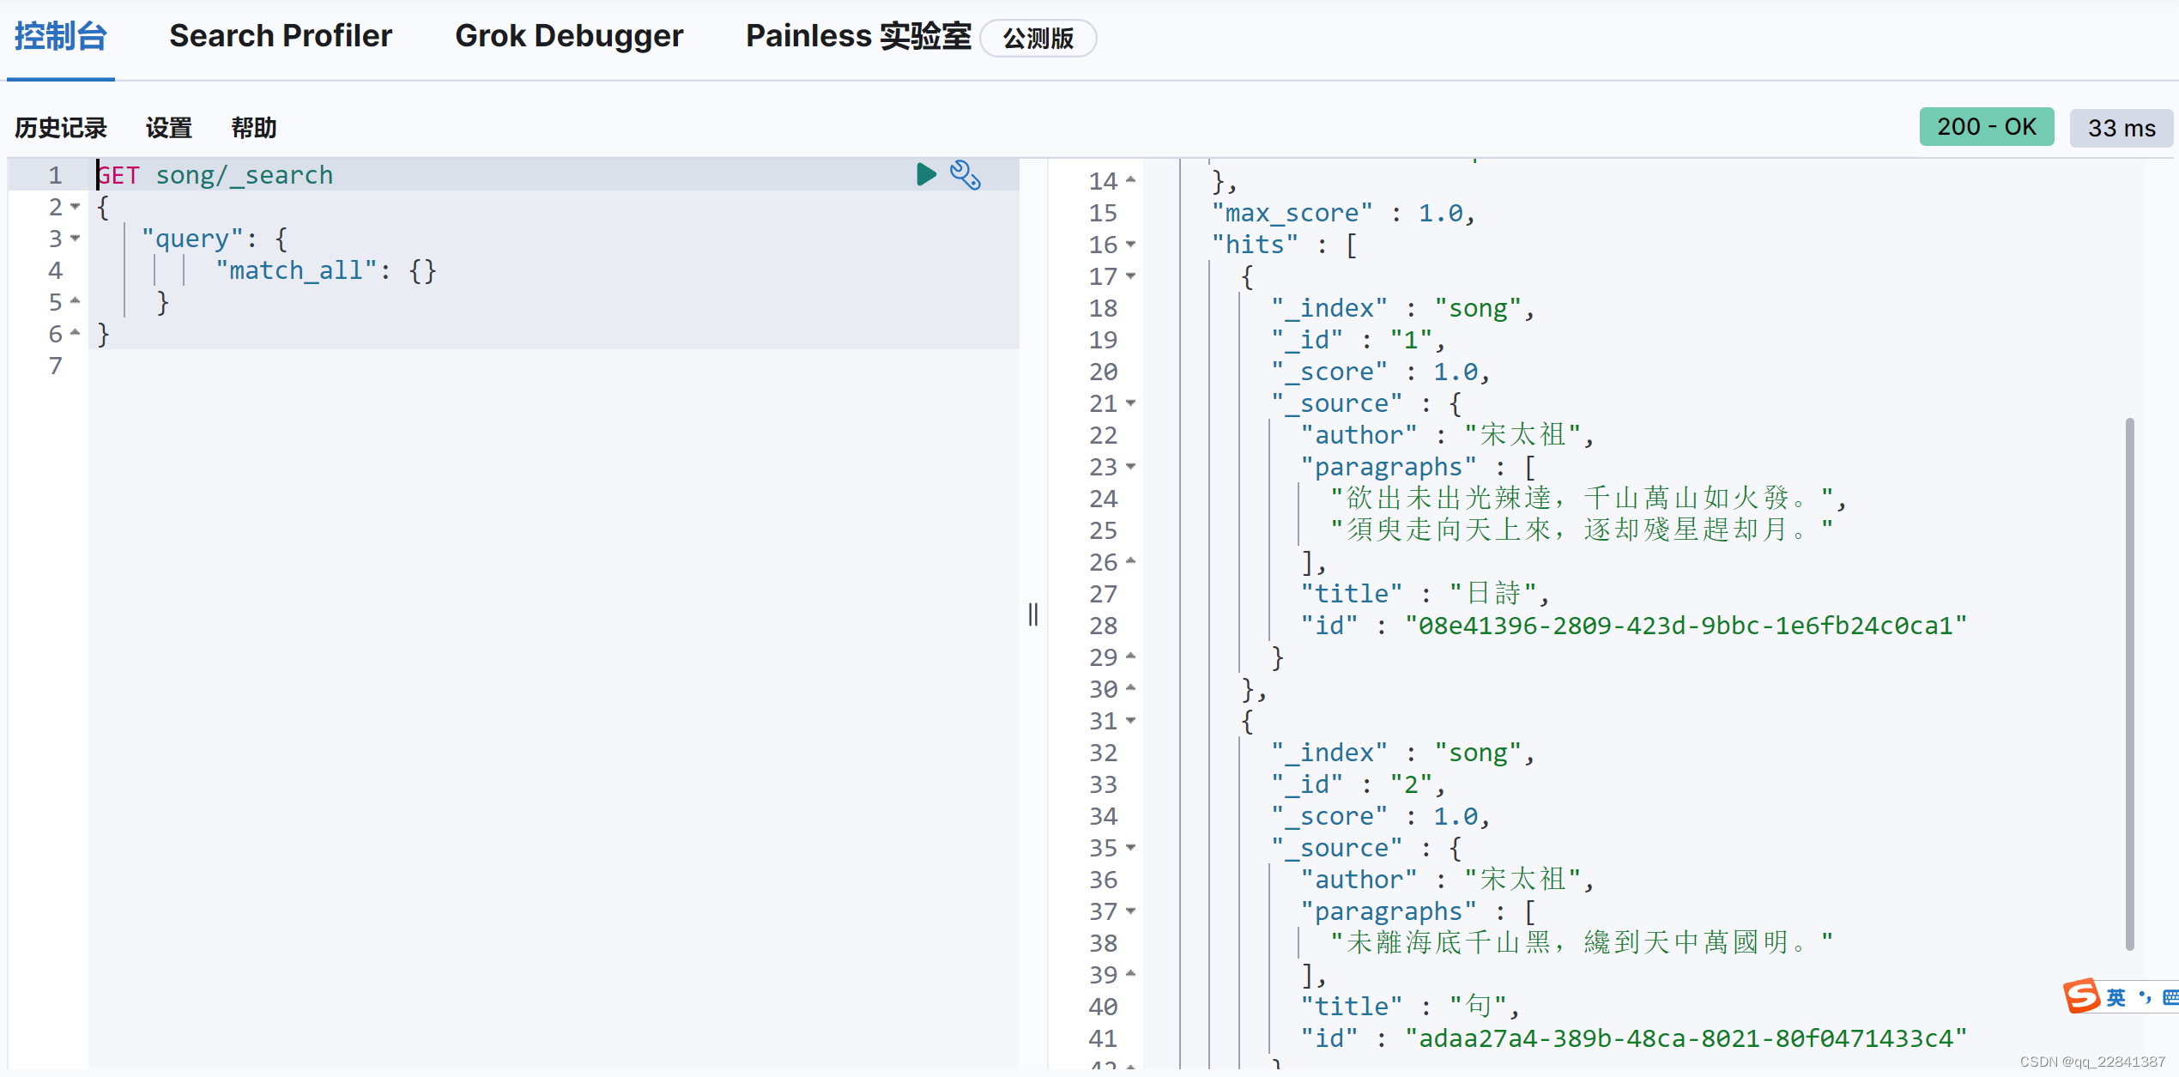Collapse _source block at line 35
The height and width of the screenshot is (1077, 2179).
1131,848
